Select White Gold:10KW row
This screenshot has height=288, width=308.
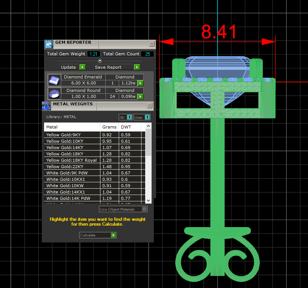pyautogui.click(x=72, y=185)
